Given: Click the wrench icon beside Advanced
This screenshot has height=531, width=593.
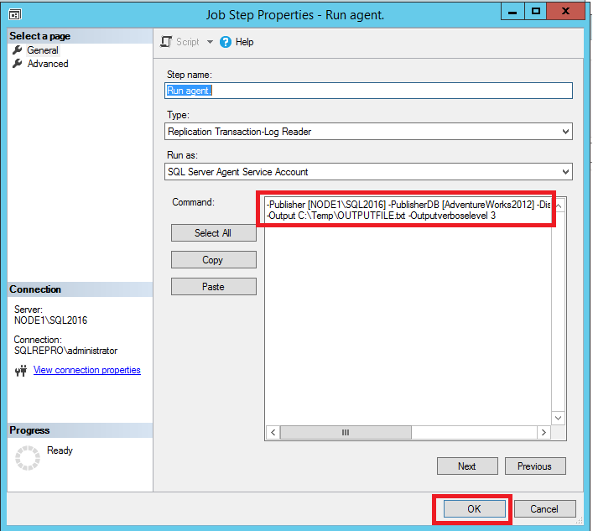Looking at the screenshot, I should (17, 64).
